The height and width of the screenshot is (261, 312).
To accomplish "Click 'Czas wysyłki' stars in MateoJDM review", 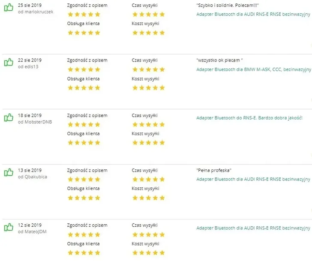I will point(148,234).
